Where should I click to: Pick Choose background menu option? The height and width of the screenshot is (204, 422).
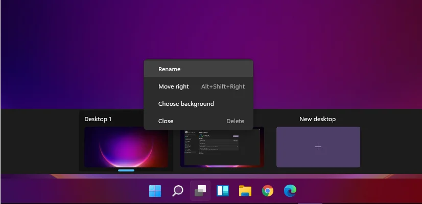pos(186,104)
